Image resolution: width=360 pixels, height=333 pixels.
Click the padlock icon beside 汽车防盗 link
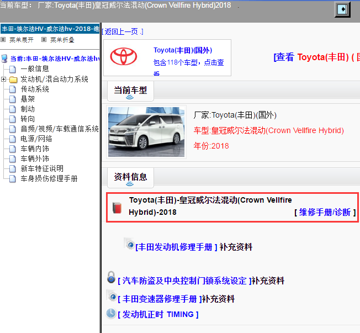click(x=112, y=277)
